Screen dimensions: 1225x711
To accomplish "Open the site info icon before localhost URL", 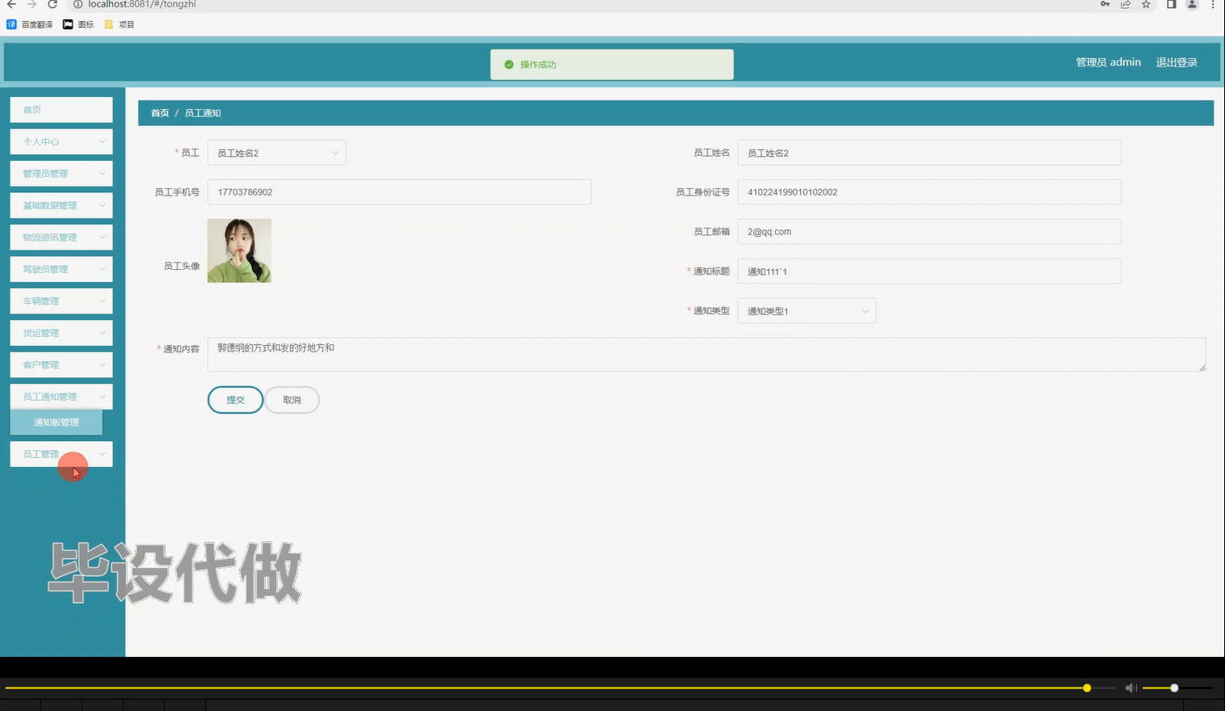I will [78, 4].
